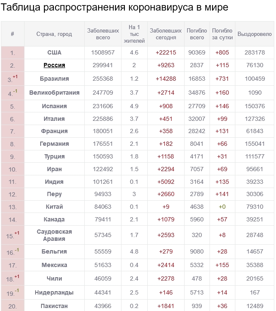The image size is (276, 311).
Task: Click США's total cases value 1508957
Action: pos(103,52)
